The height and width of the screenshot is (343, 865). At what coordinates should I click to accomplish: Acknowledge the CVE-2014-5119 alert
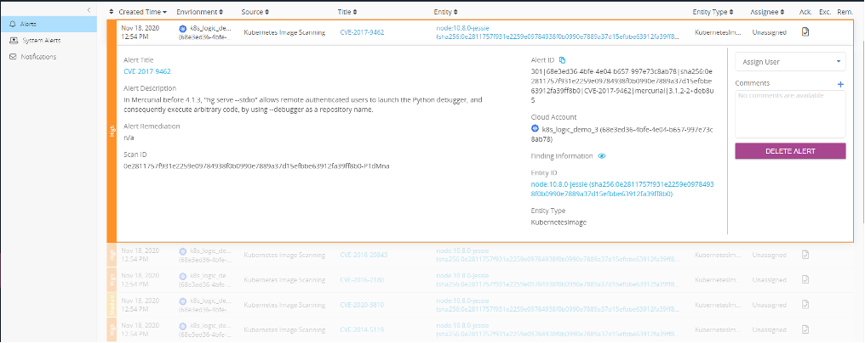(805, 329)
